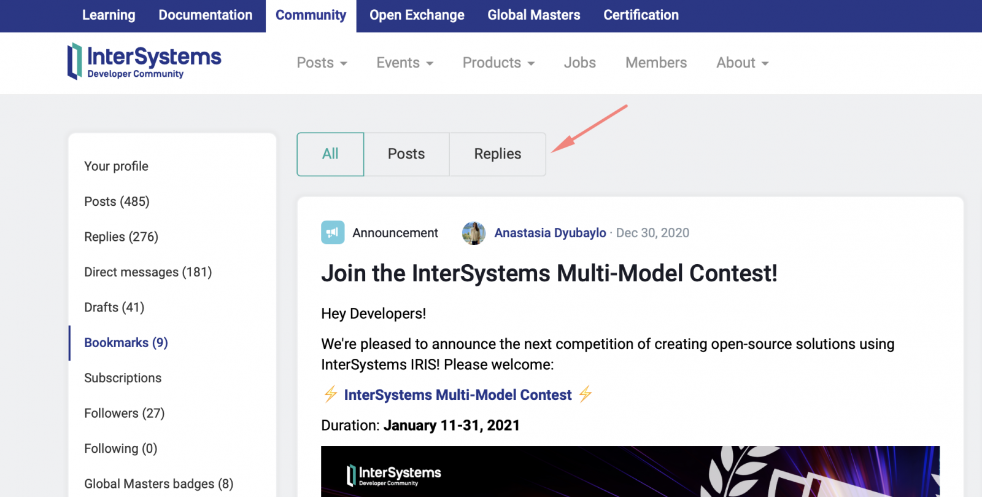982x497 pixels.
Task: Go to the Jobs page
Action: point(580,63)
